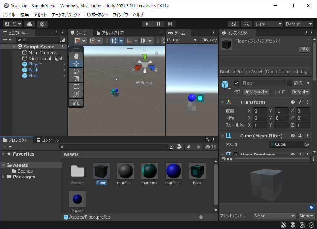Toggle grid snapping icon
This screenshot has height=229, width=317.
129,41
